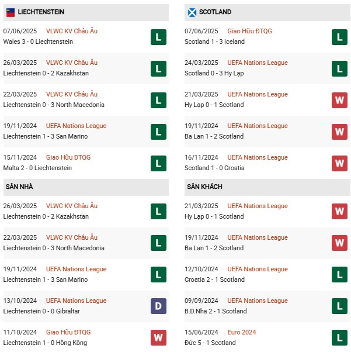351x352 pixels.
Task: Click the Scotland flag icon
Action: (x=192, y=13)
